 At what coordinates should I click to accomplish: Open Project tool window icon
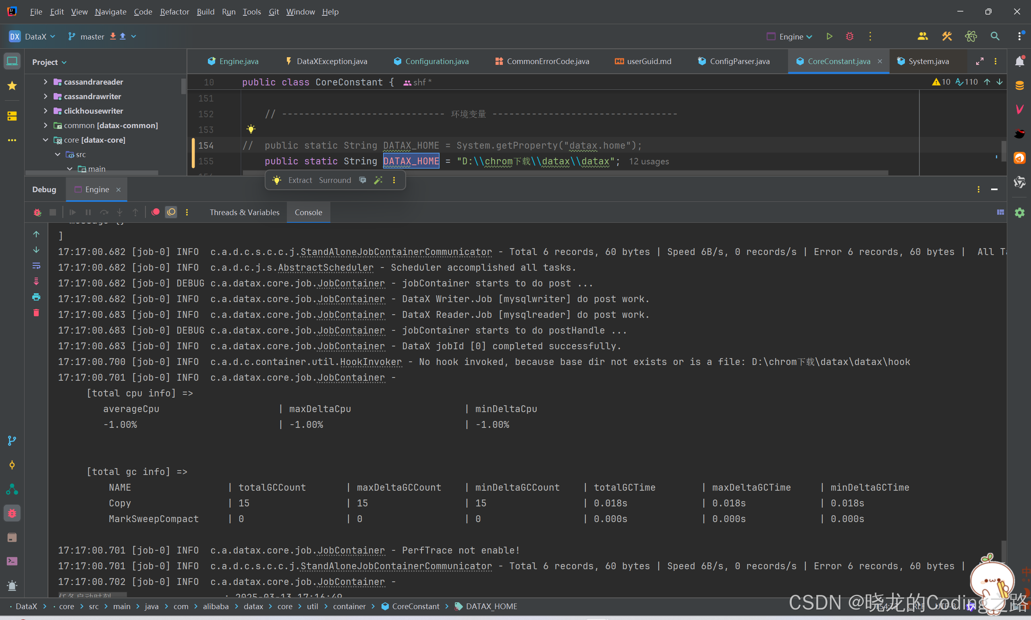[x=12, y=61]
